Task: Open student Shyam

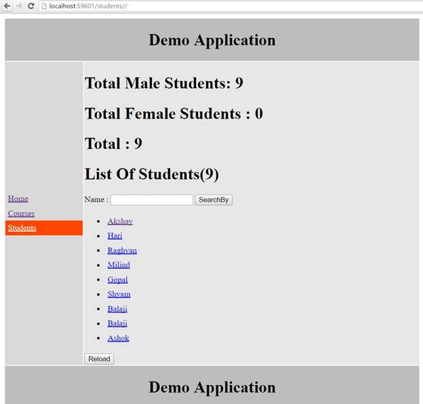Action: tap(119, 294)
